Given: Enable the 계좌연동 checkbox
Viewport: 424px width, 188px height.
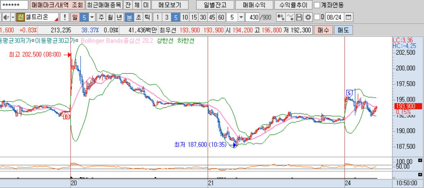Looking at the screenshot, I should 317,5.
